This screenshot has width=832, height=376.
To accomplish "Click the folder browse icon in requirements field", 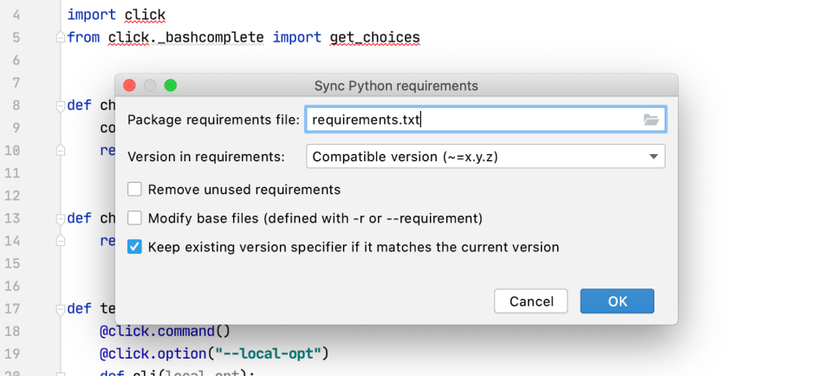I will tap(651, 120).
